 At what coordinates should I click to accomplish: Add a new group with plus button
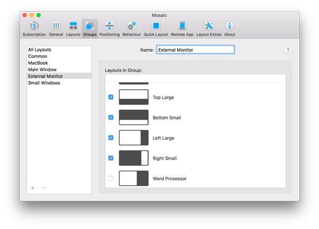(x=32, y=188)
